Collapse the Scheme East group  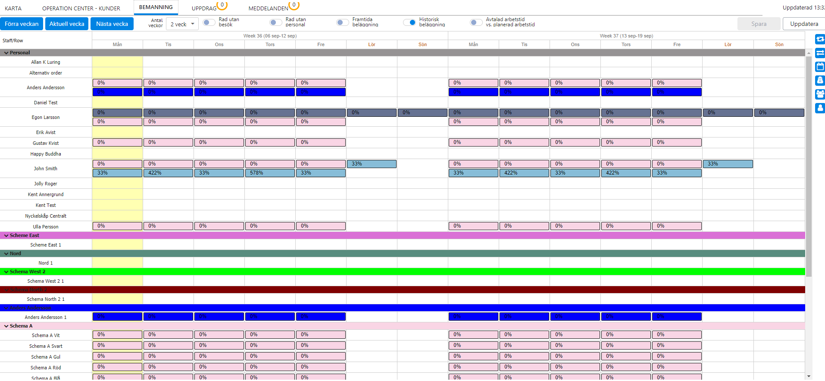[6, 235]
